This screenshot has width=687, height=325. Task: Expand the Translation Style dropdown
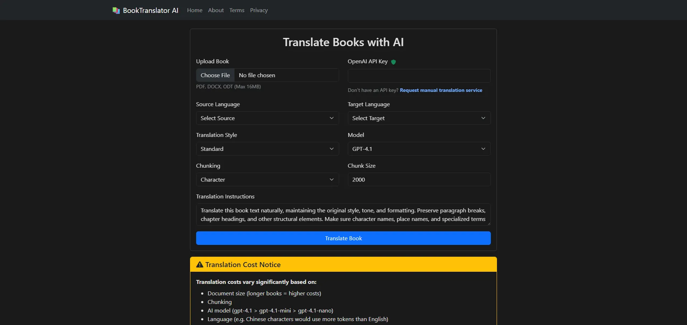pos(267,149)
